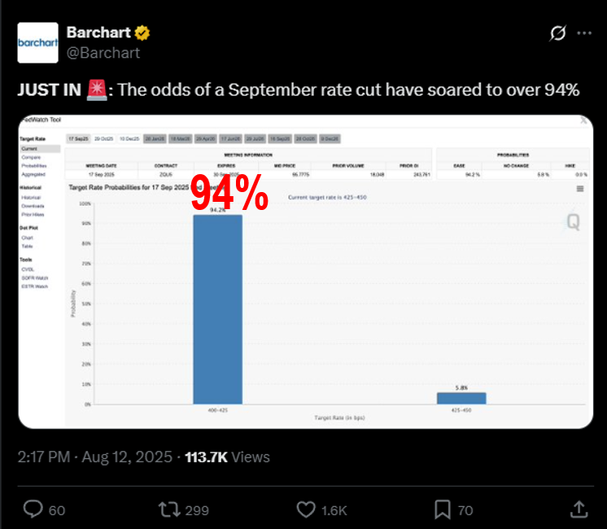The image size is (607, 529).
Task: Click the post timestamp Aug 12, 2025
Action: pyautogui.click(x=125, y=457)
